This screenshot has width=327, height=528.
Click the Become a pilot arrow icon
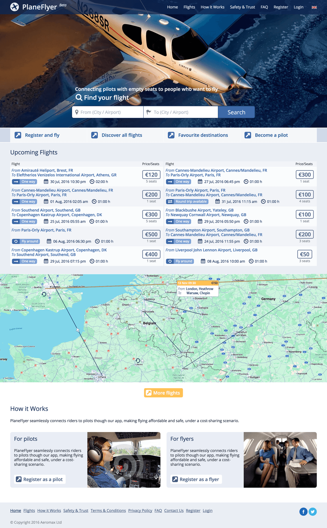pos(248,135)
